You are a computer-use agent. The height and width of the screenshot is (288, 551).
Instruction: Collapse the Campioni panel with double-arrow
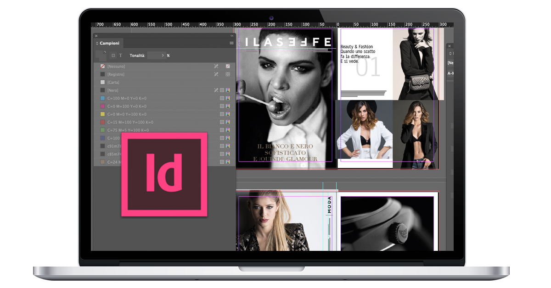[232, 35]
